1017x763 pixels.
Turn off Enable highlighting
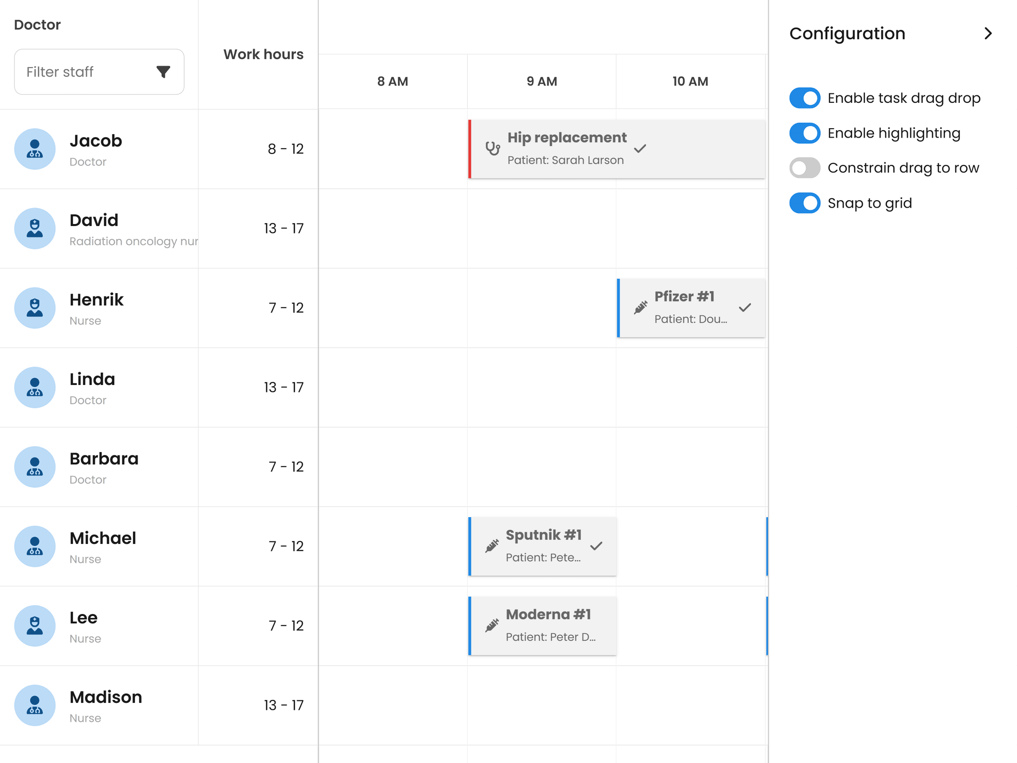pos(804,133)
